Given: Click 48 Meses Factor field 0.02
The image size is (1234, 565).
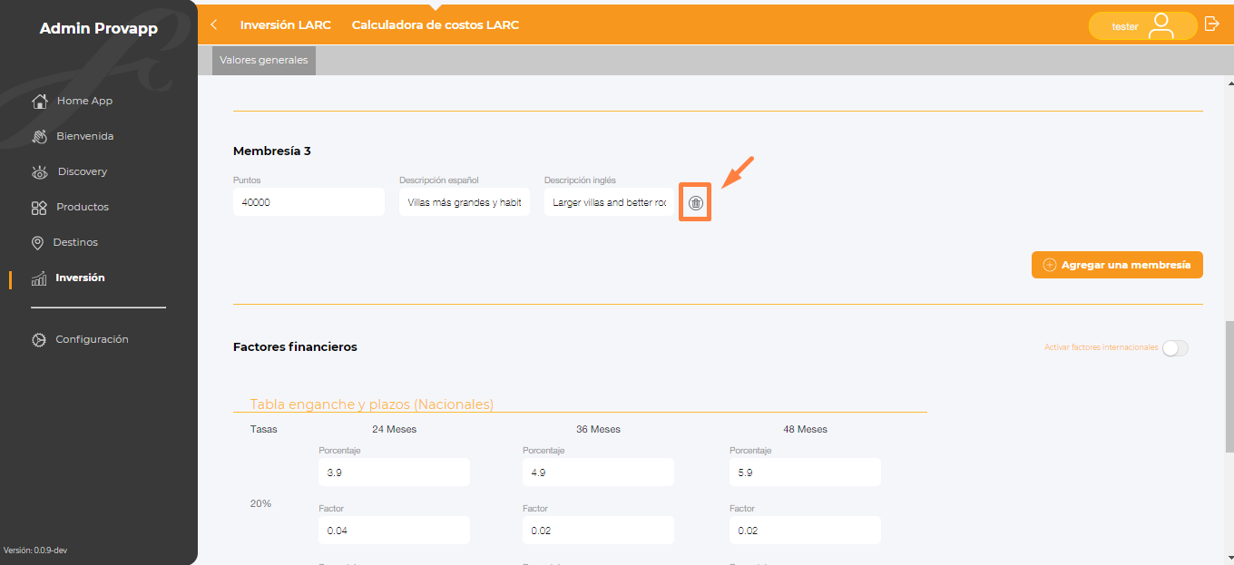Looking at the screenshot, I should coord(805,531).
